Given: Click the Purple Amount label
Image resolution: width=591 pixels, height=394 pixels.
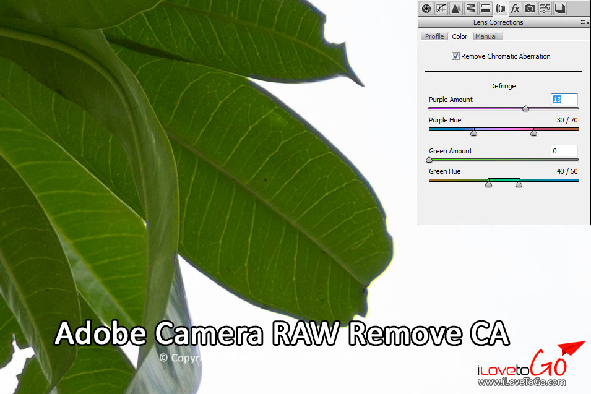Looking at the screenshot, I should pos(451,100).
